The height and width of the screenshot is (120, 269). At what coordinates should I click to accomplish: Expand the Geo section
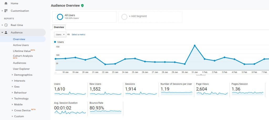click(12, 87)
